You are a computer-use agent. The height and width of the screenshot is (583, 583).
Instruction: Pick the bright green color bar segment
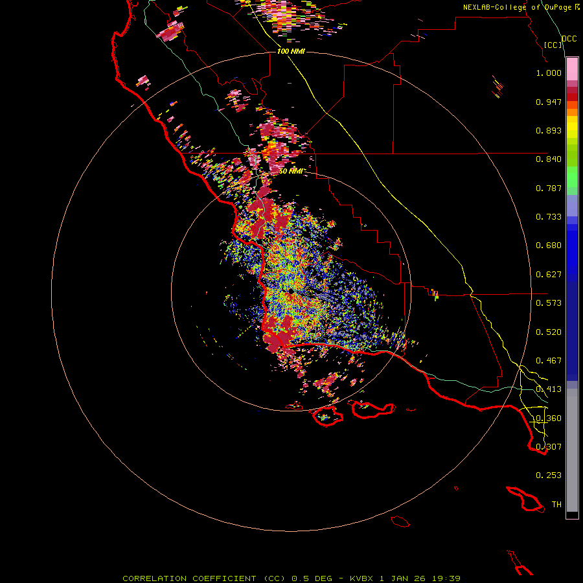pos(572,177)
